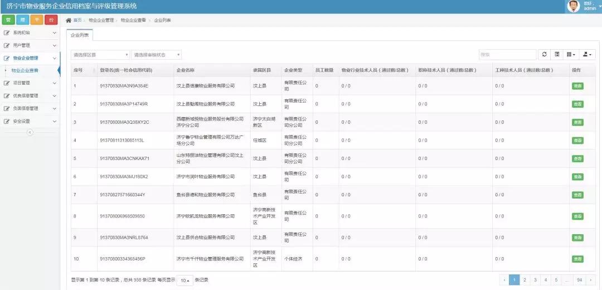The height and width of the screenshot is (290, 602).
Task: Open the 请选择审核状态 audit status dropdown
Action: click(156, 55)
